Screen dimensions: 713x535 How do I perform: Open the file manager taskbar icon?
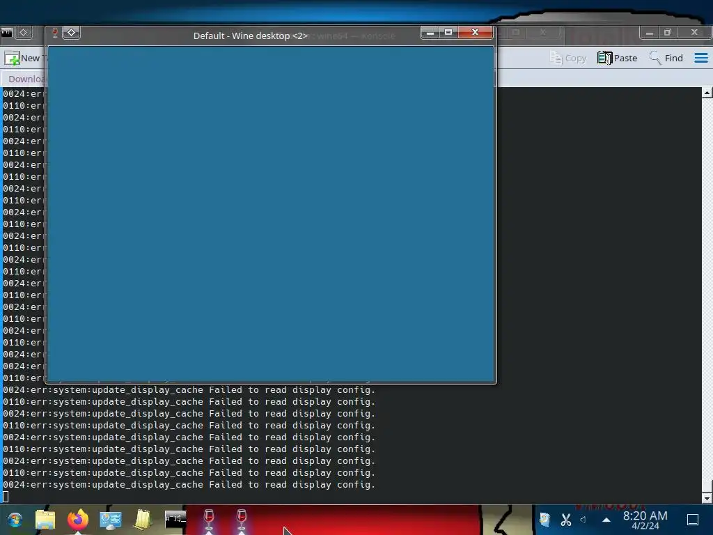(45, 520)
